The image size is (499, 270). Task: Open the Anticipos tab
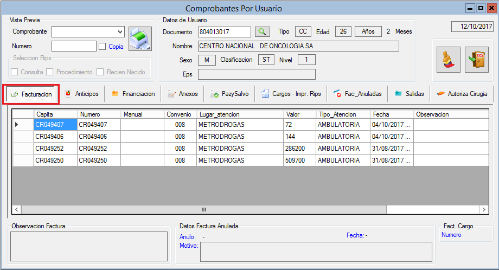[x=81, y=94]
